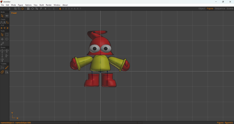234x124 pixels.
Task: Toggle the Z axis button
Action: pyautogui.click(x=7, y=28)
